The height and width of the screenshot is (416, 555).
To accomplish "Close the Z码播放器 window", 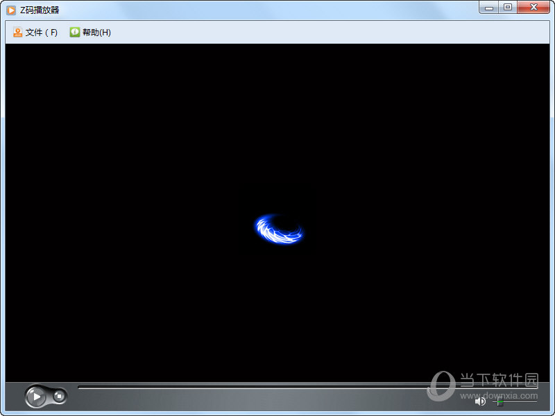I will coord(533,8).
